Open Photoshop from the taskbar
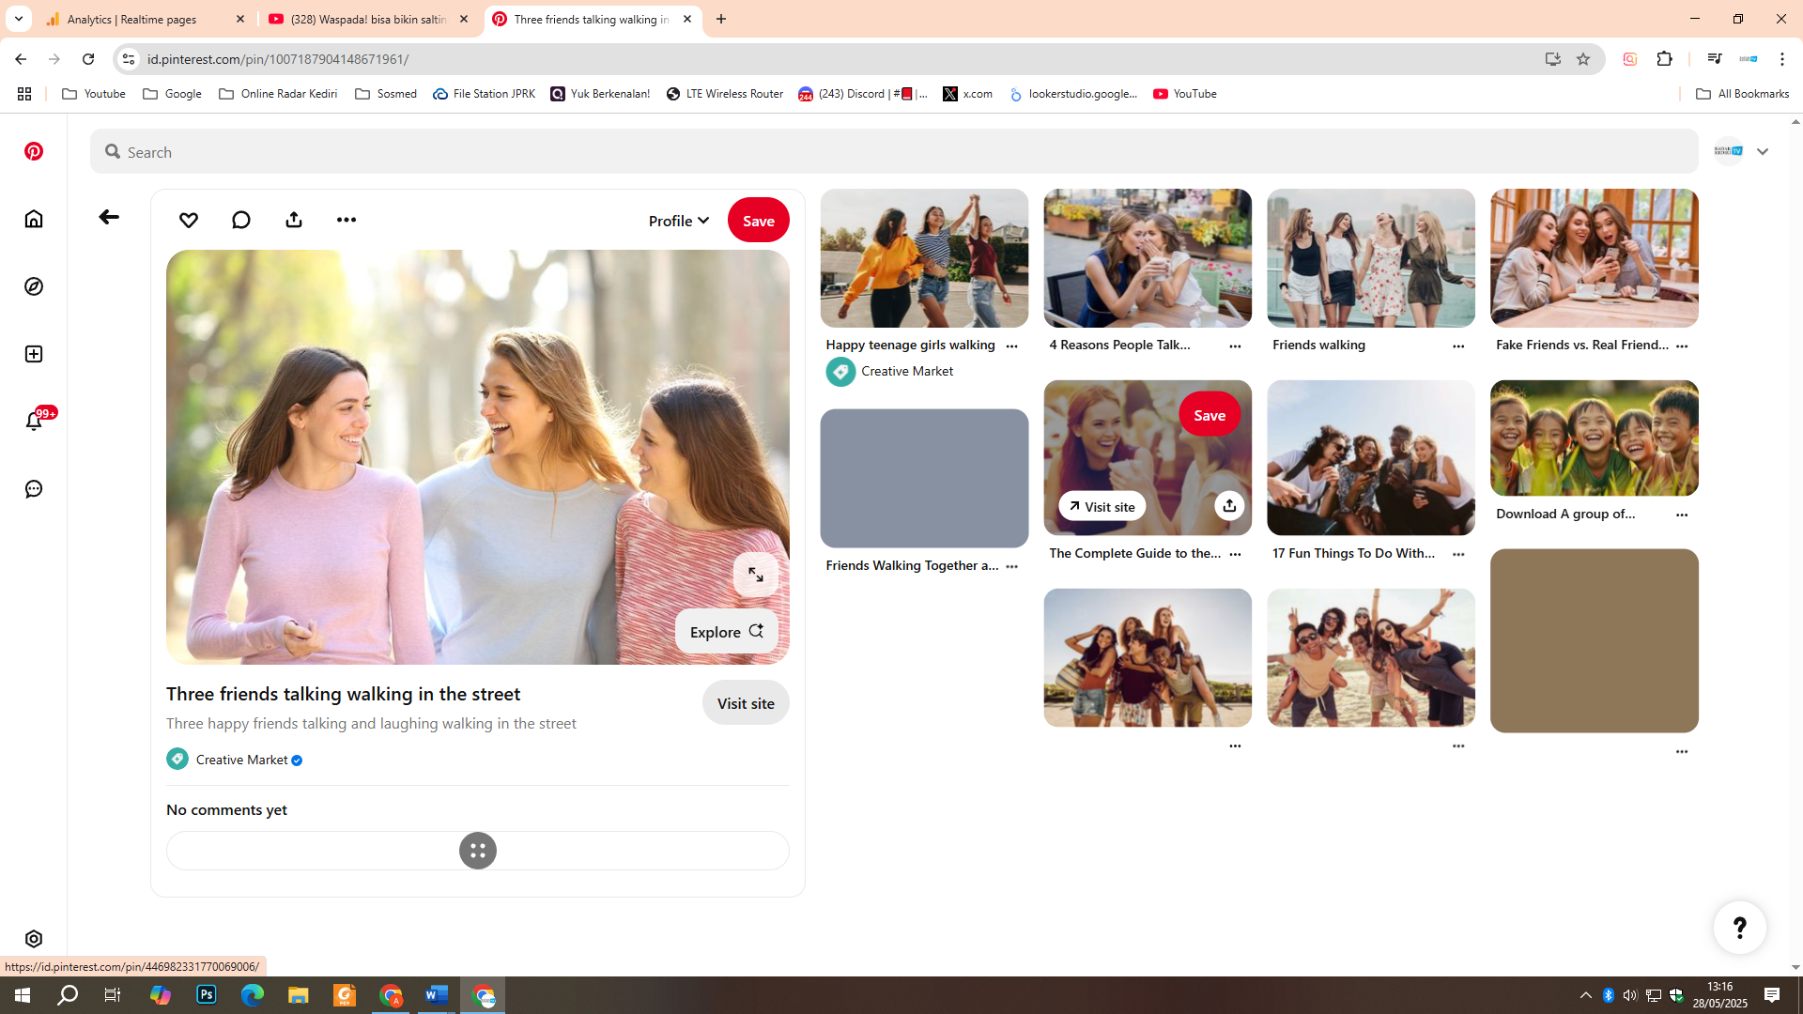The width and height of the screenshot is (1803, 1014). 207,995
